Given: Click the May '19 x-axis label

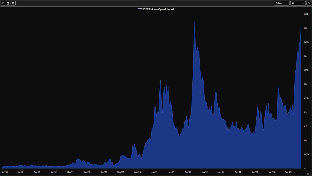Looking at the screenshot, I should 70,172.
